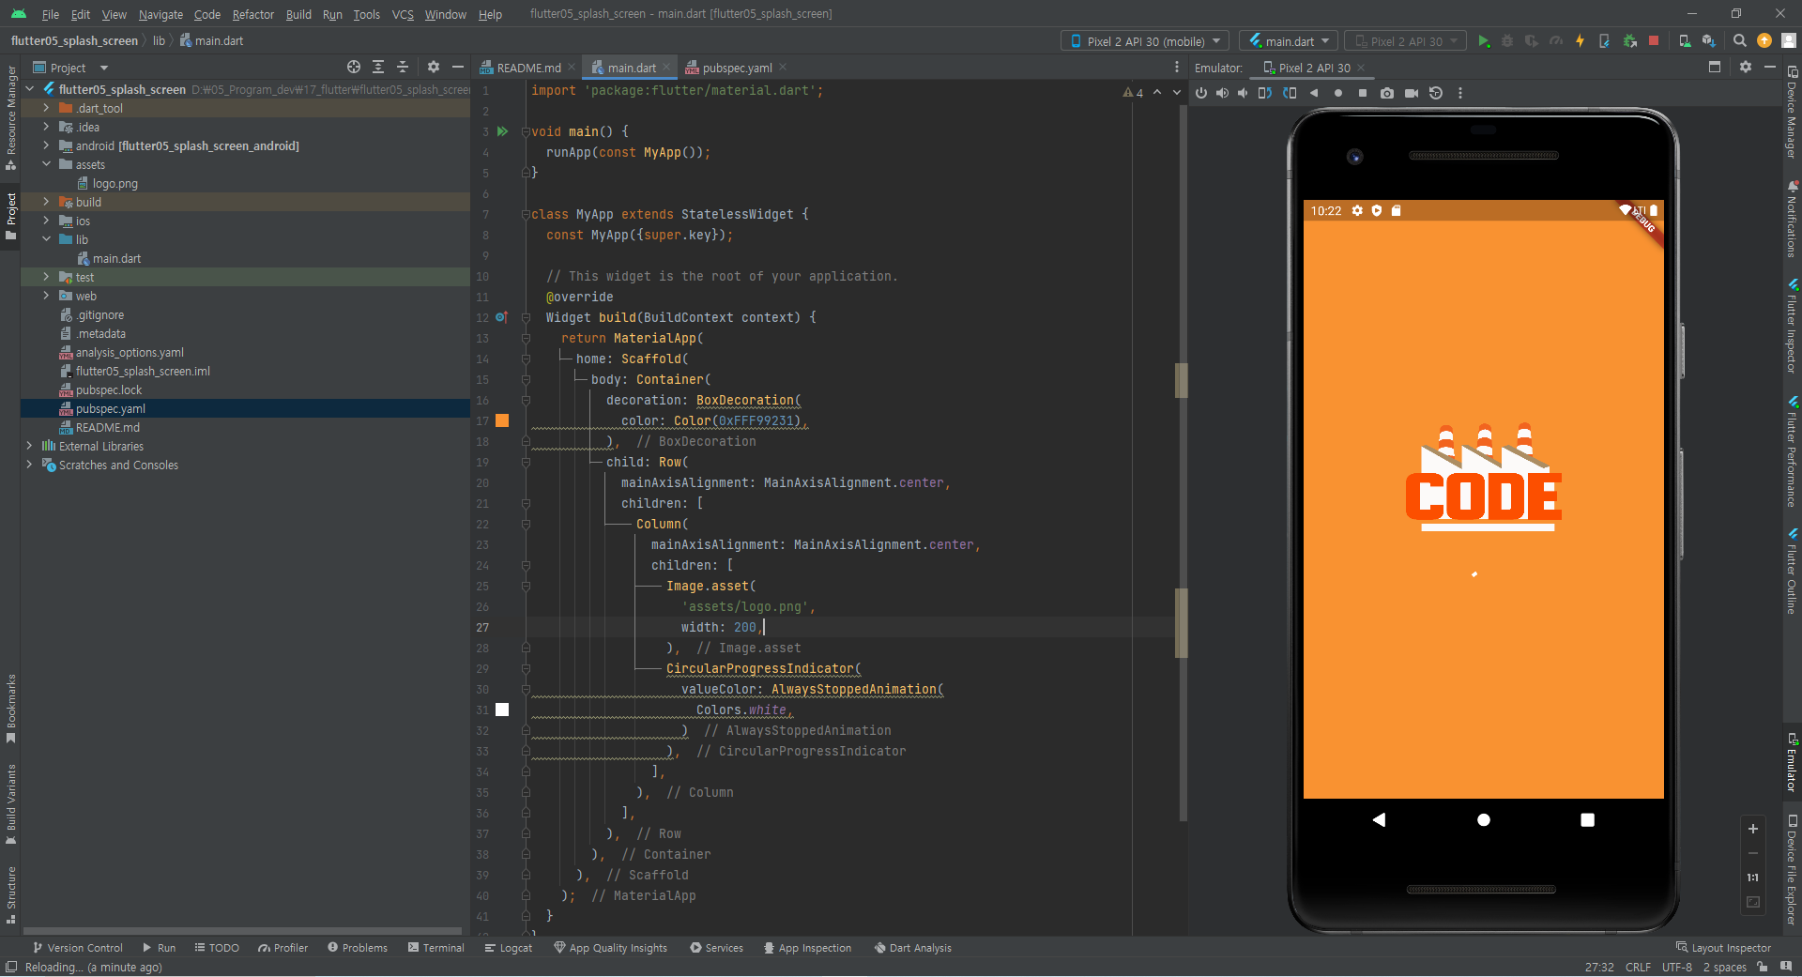Open the Pixel 2 API 30 (mobile) device dropdown
This screenshot has height=977, width=1802.
click(x=1145, y=41)
